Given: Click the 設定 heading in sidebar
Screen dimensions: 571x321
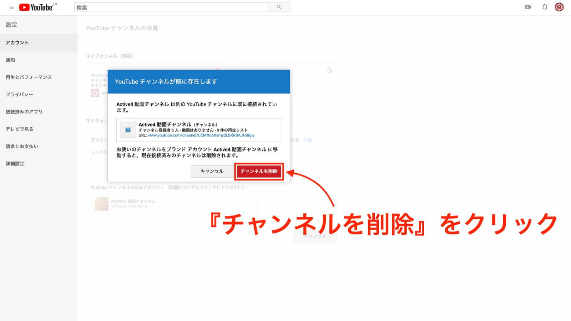Looking at the screenshot, I should tap(11, 25).
